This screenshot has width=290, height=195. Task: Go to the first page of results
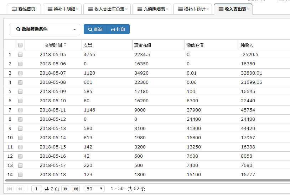[10, 189]
